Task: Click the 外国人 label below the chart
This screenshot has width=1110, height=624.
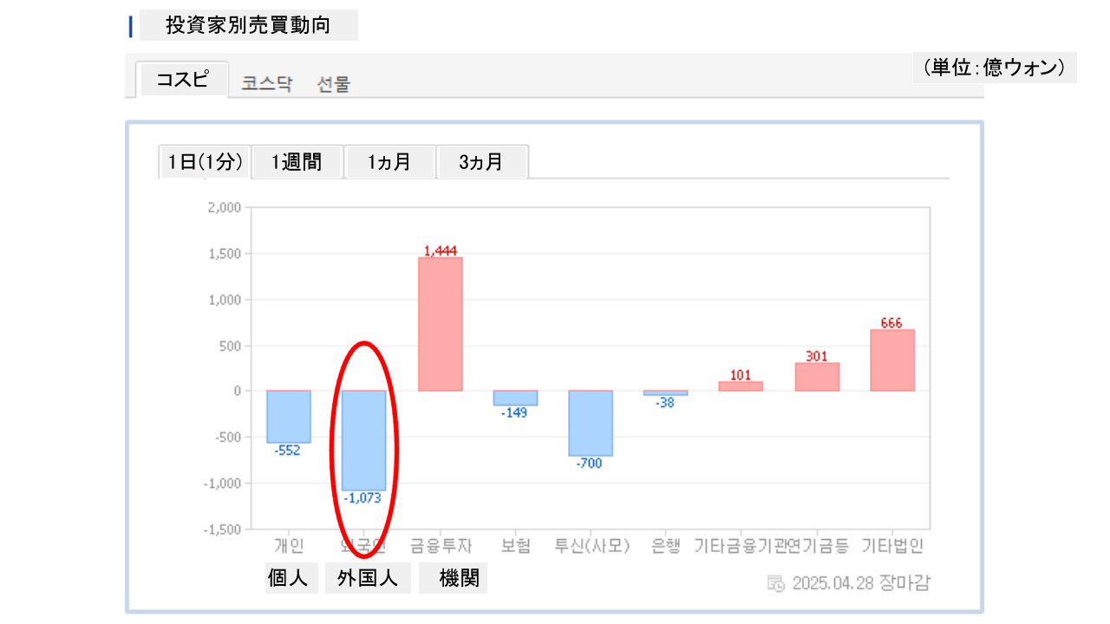Action: [368, 579]
